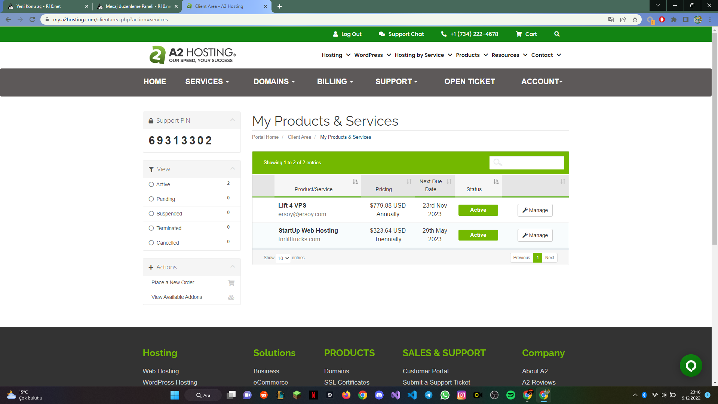Click the Windows Start button

[x=175, y=395]
